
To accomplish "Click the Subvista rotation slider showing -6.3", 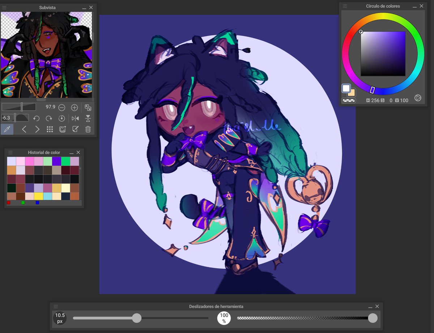I will click(x=15, y=118).
